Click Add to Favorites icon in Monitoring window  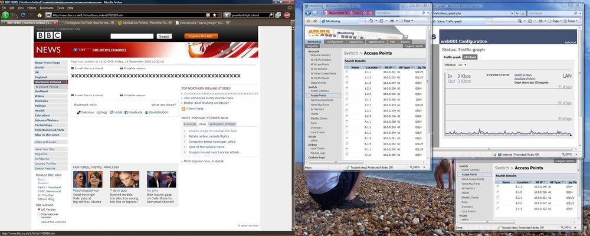(x=314, y=21)
